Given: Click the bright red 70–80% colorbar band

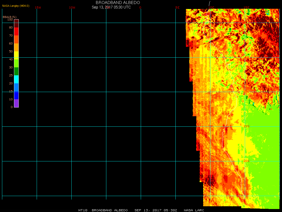Looking at the screenshot, I should 16,31.
